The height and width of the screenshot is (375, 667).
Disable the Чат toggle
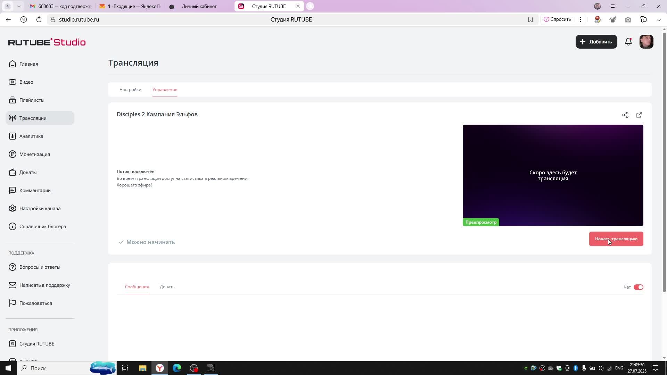tap(638, 287)
